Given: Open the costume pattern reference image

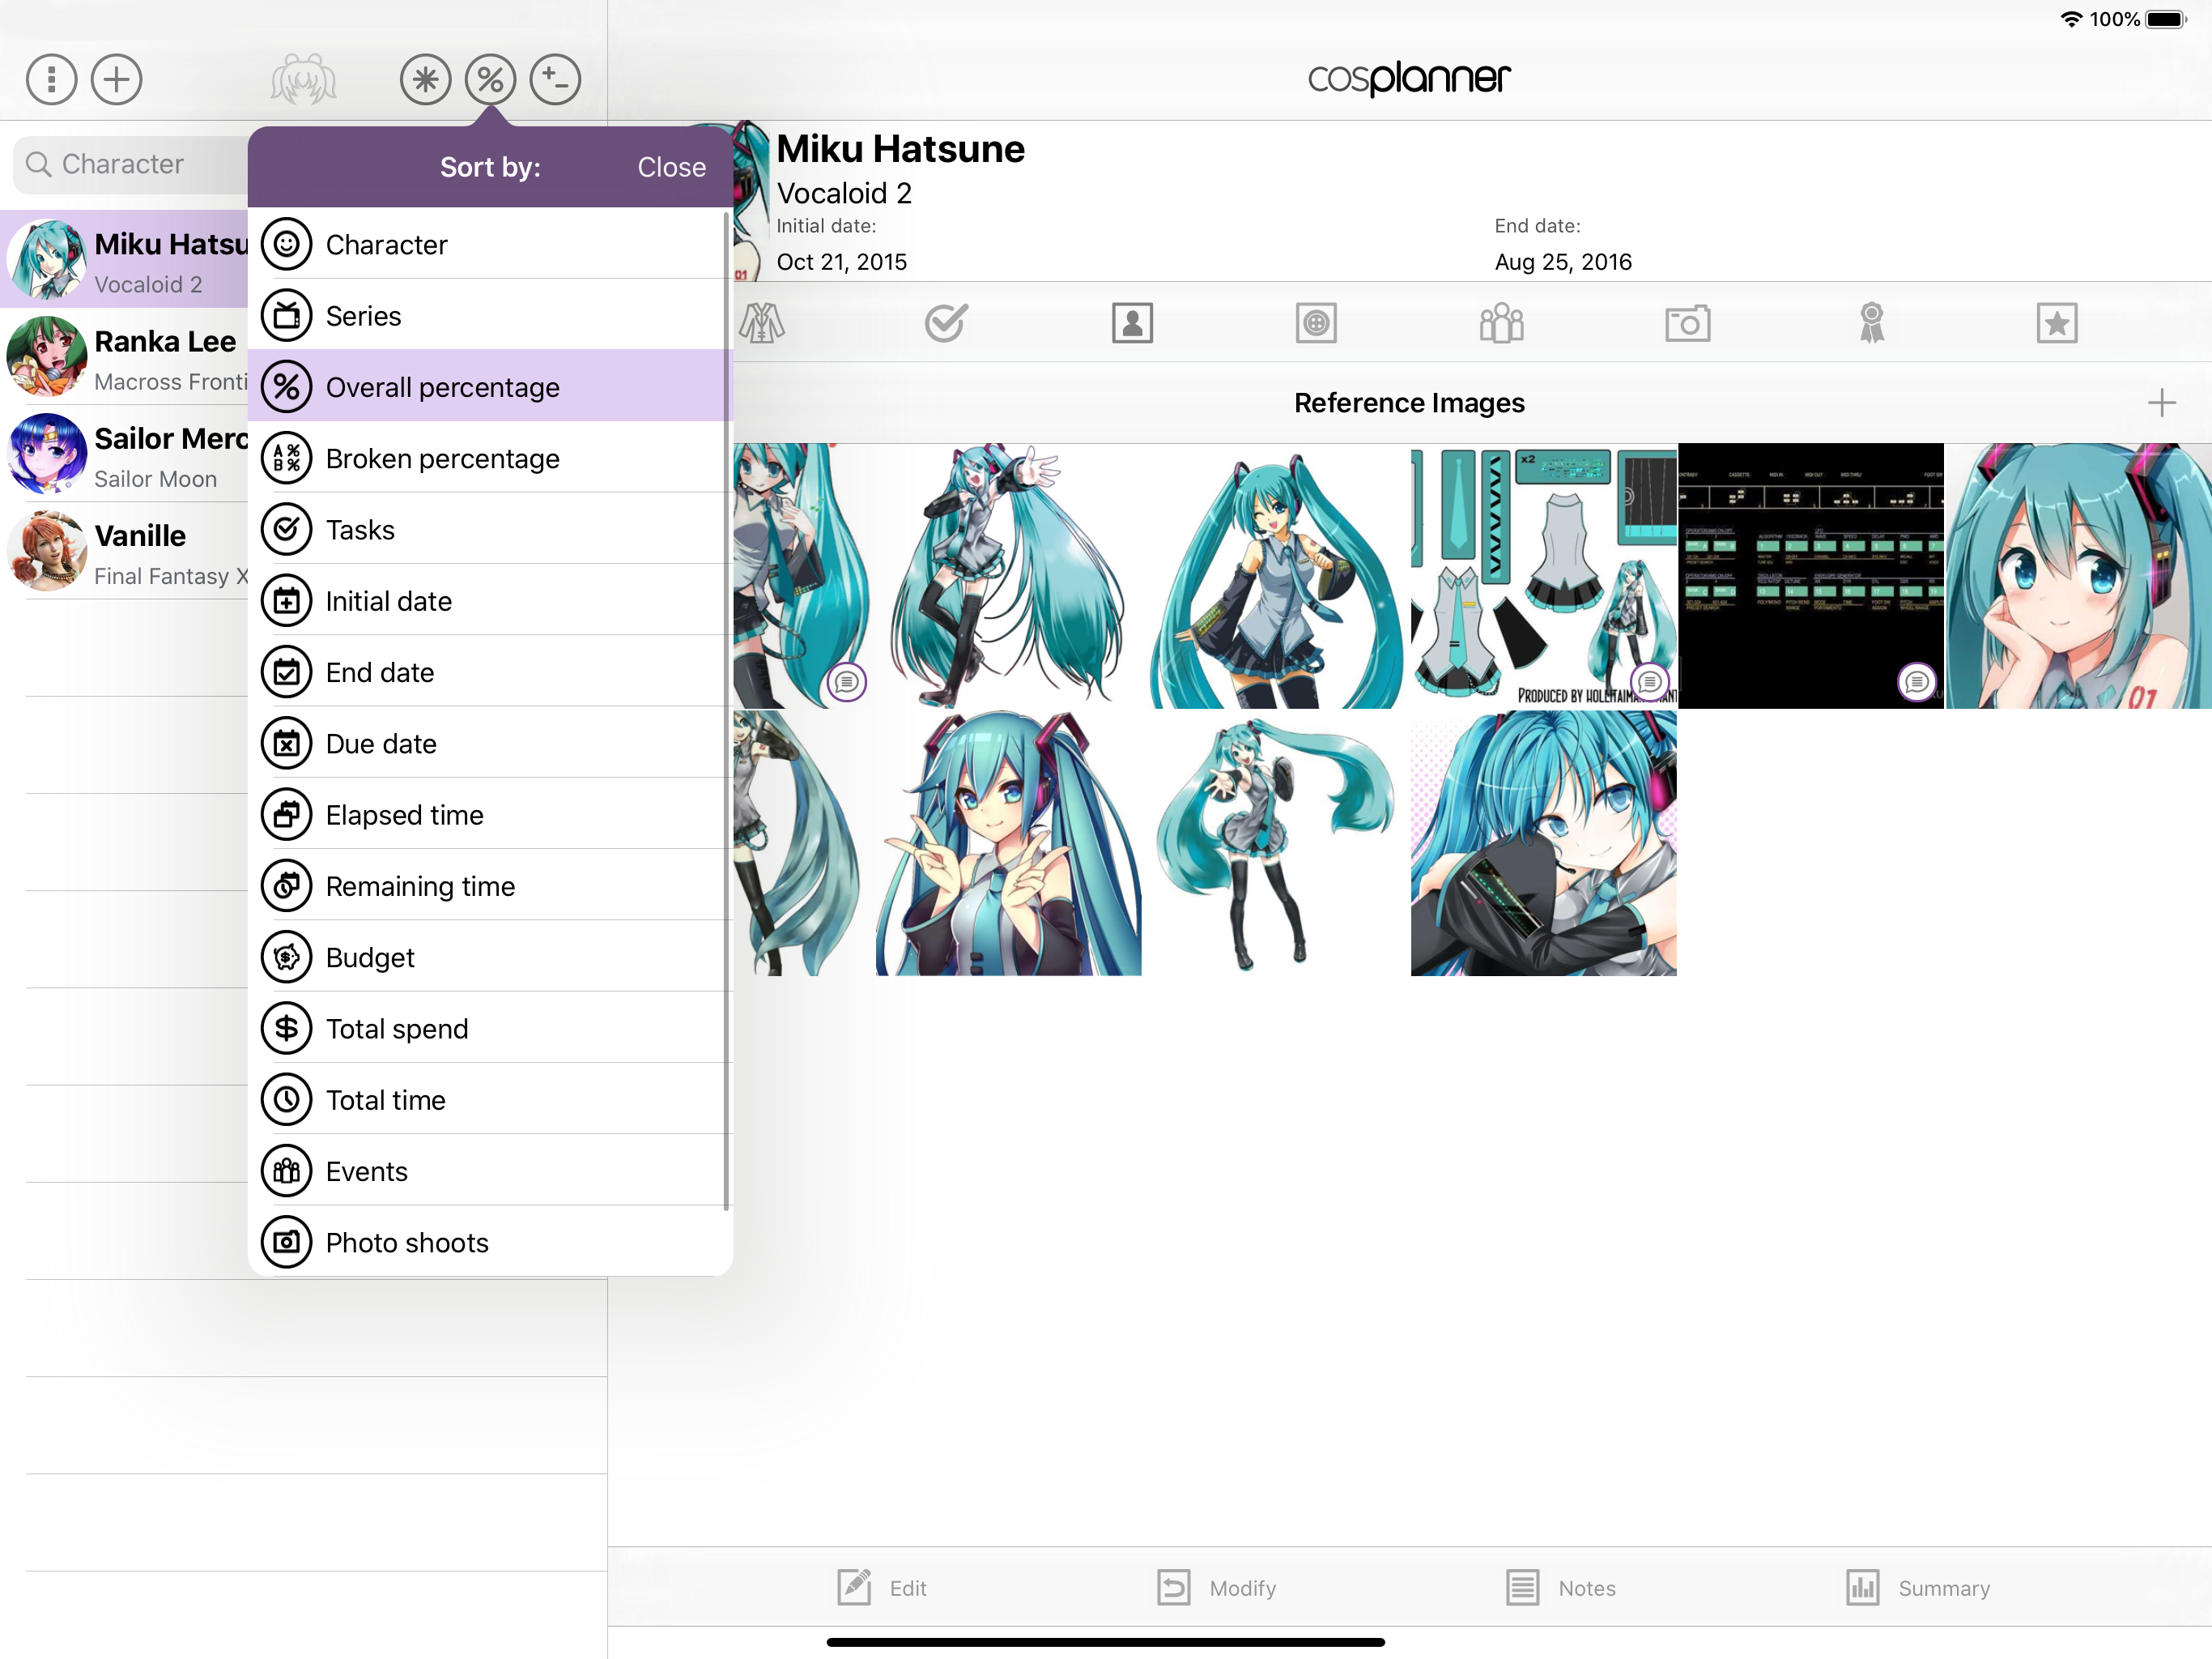Looking at the screenshot, I should [1543, 575].
